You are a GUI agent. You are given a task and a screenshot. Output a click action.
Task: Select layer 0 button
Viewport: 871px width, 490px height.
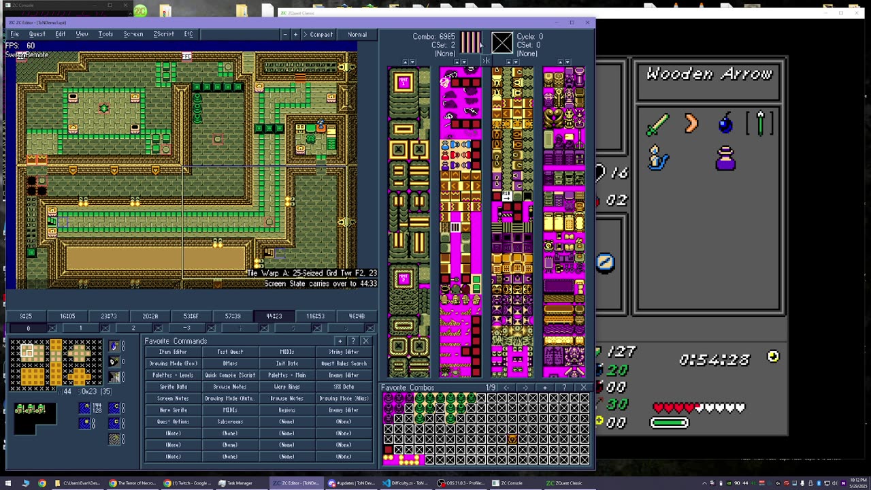pyautogui.click(x=28, y=329)
